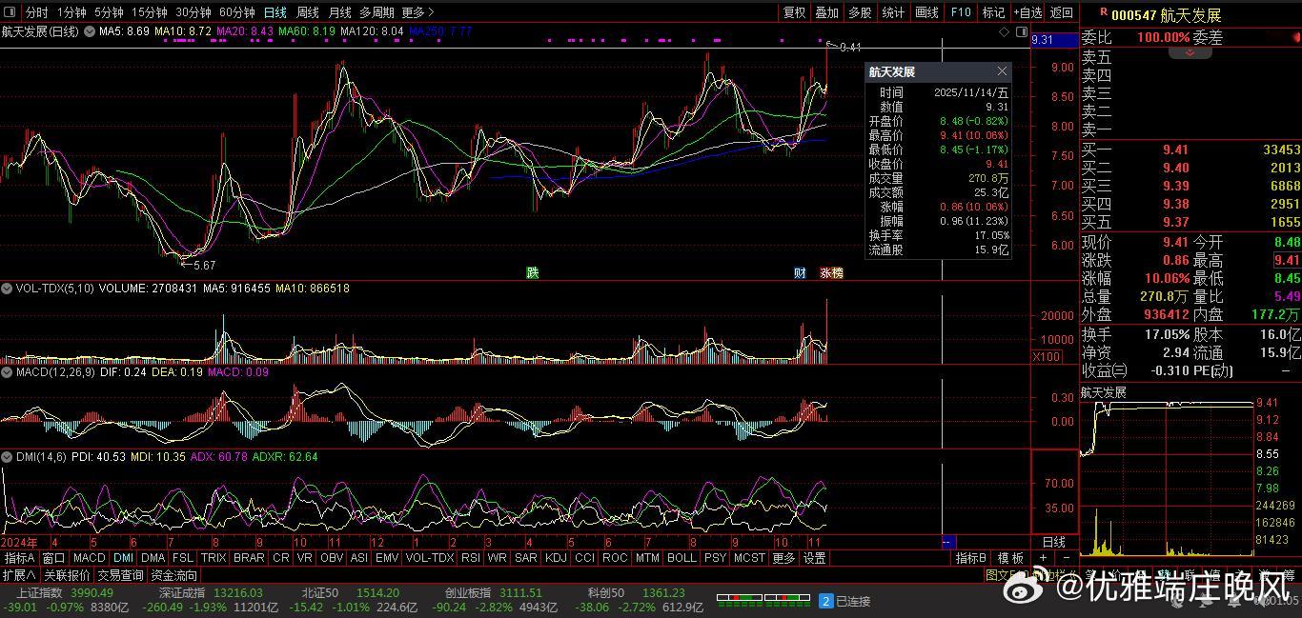
Task: Click the 涨榜 marker on the chart
Action: click(x=831, y=273)
